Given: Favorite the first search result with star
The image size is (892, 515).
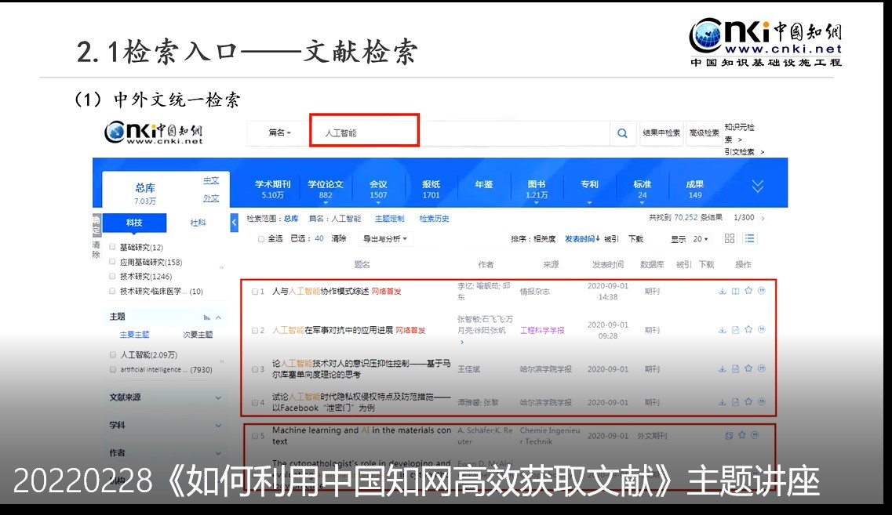Looking at the screenshot, I should (x=748, y=291).
